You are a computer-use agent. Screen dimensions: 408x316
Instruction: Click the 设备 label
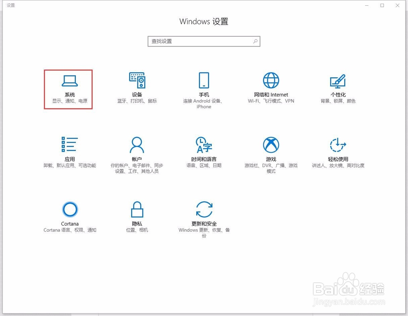(x=137, y=95)
